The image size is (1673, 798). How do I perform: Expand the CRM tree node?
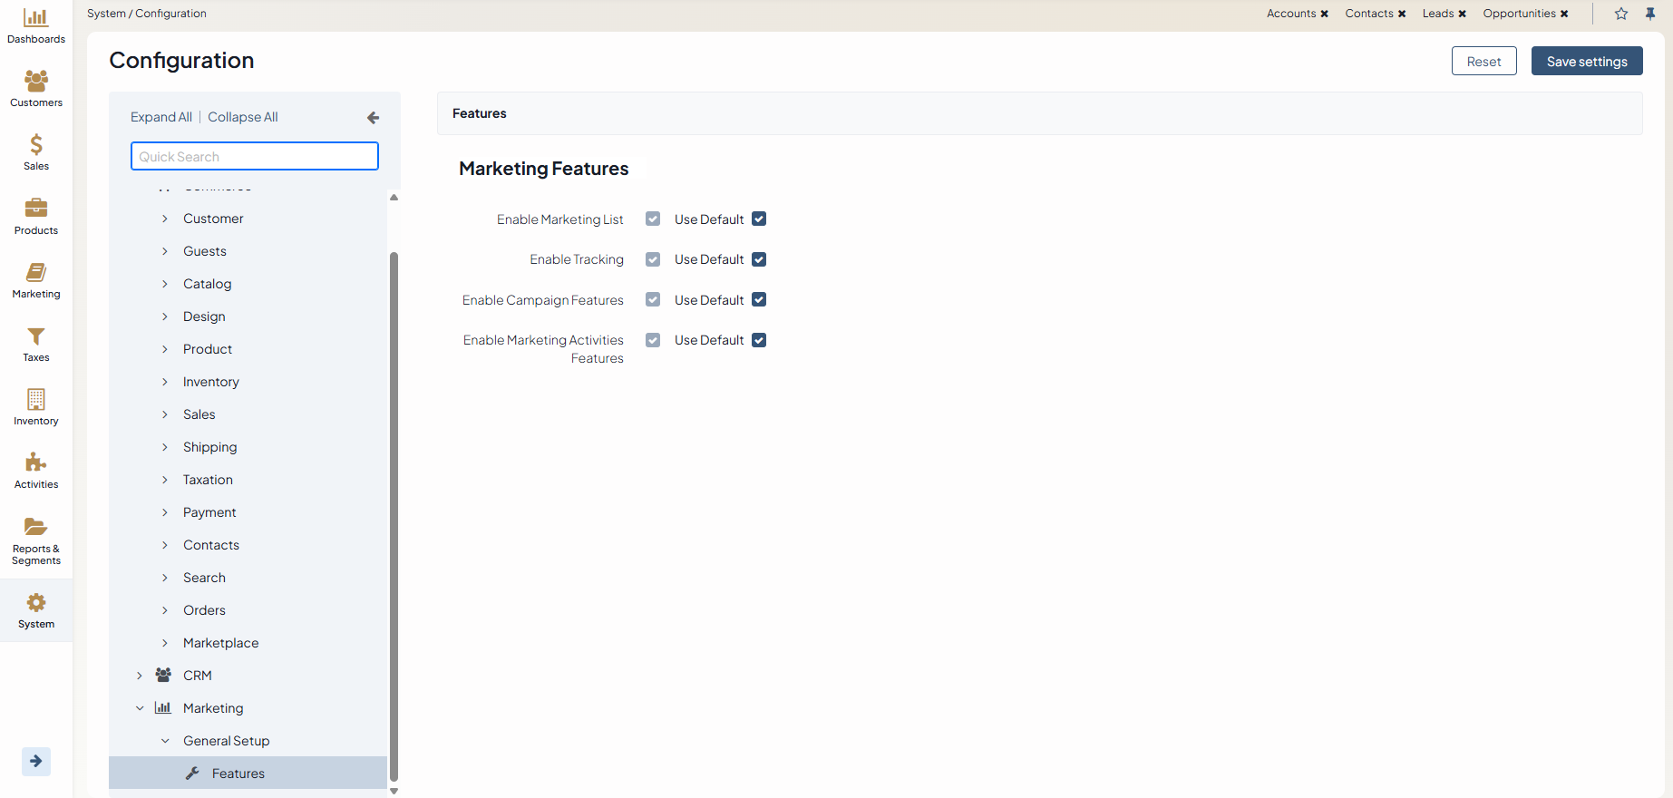pyautogui.click(x=140, y=676)
